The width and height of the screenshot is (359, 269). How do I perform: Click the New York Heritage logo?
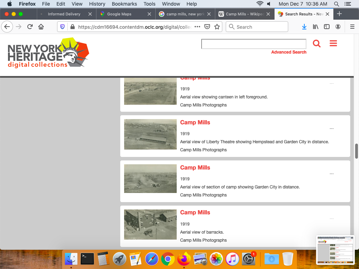[48, 53]
